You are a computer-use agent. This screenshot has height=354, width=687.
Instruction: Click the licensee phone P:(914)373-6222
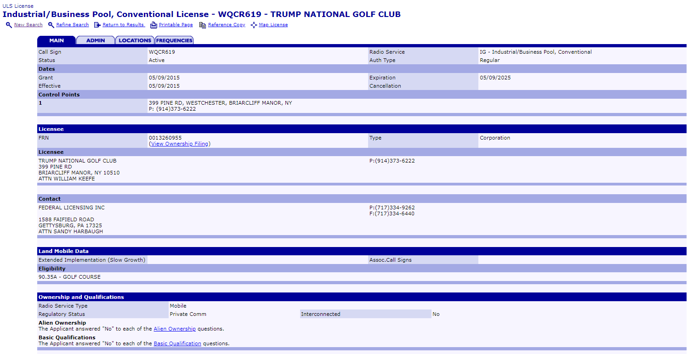[392, 161]
